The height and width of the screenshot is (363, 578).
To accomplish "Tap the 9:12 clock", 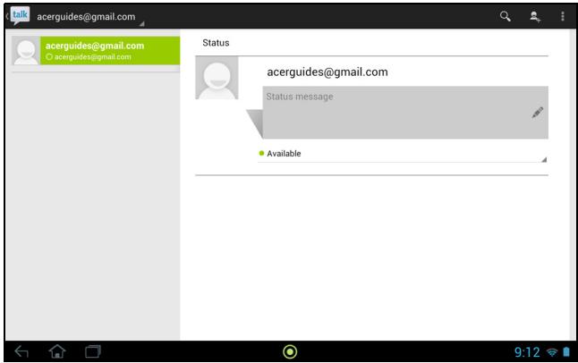I will pos(527,352).
